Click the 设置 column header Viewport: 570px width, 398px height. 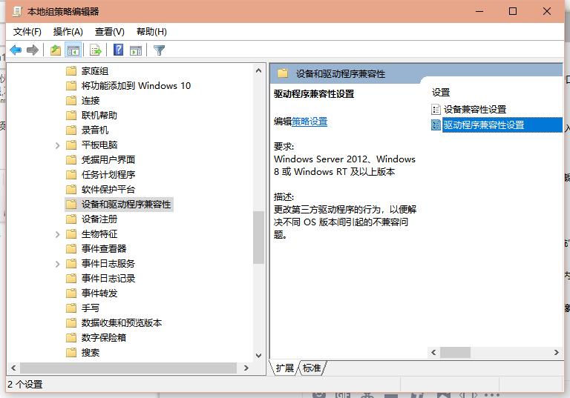pyautogui.click(x=441, y=93)
